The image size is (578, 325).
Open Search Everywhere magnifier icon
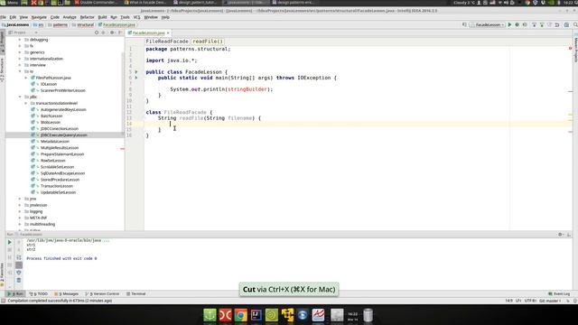coord(575,24)
